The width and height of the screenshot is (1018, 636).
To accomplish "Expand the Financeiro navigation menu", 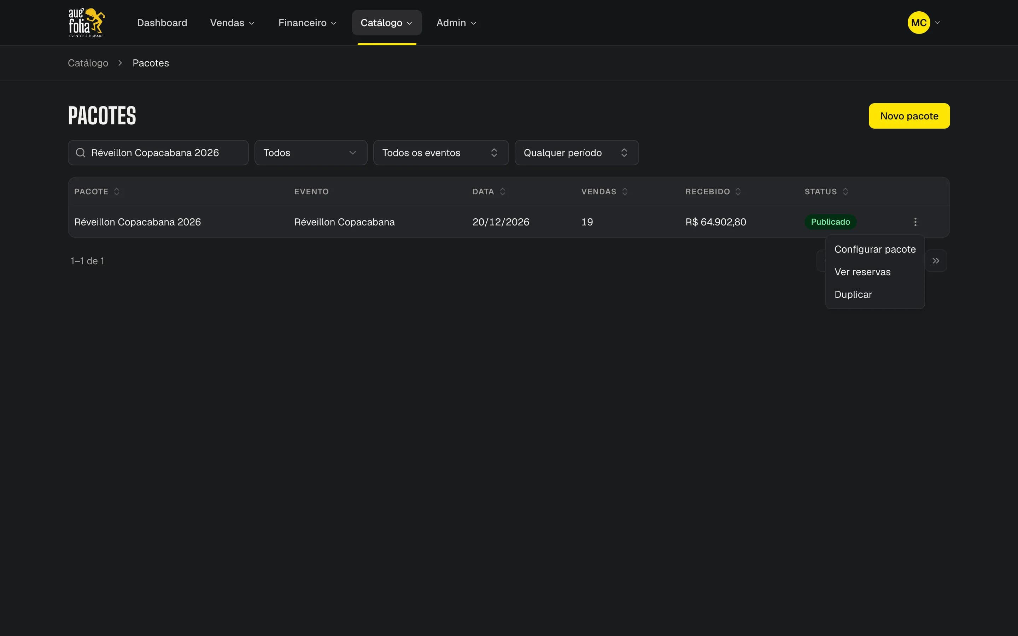I will pos(307,23).
